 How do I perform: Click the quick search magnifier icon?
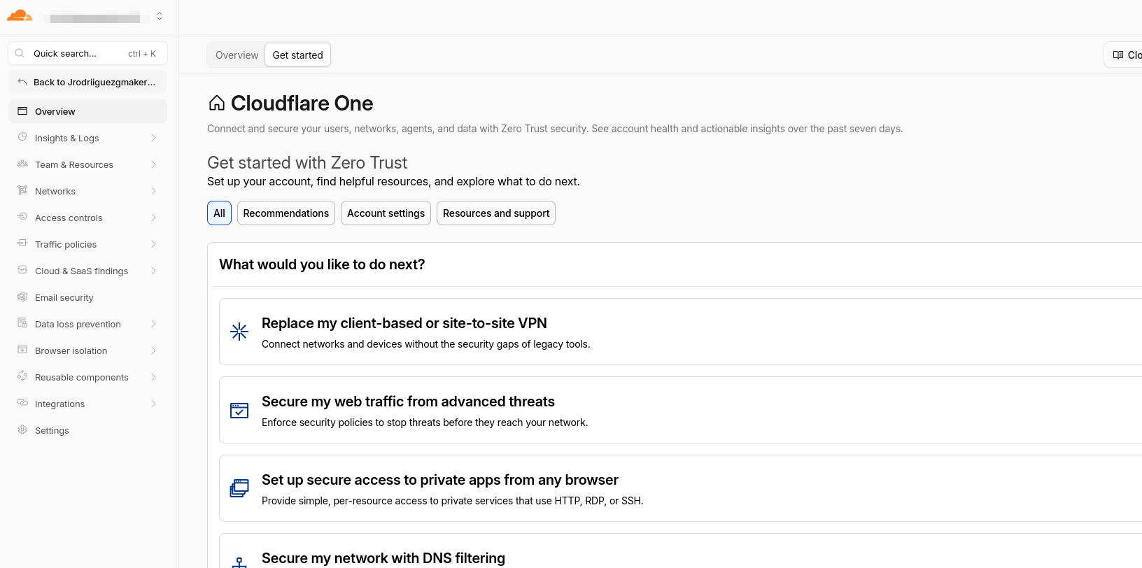pos(20,53)
